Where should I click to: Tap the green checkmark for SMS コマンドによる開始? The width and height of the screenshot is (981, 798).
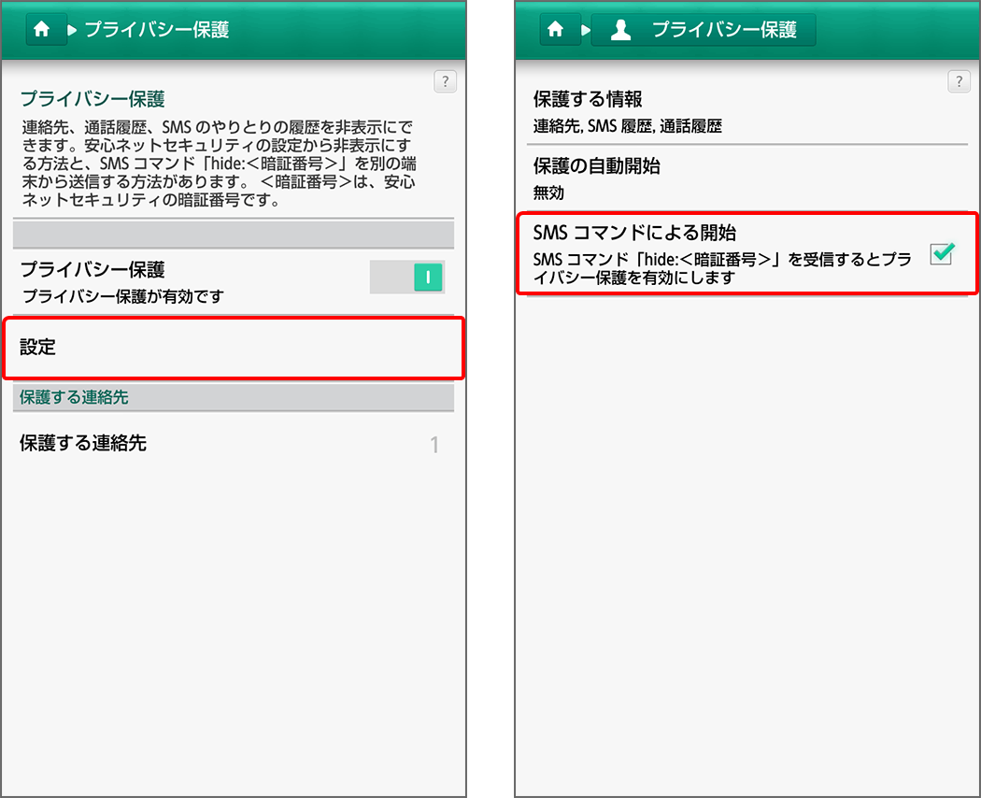point(941,254)
